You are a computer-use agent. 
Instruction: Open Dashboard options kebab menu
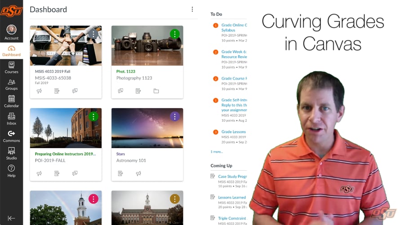tap(192, 9)
